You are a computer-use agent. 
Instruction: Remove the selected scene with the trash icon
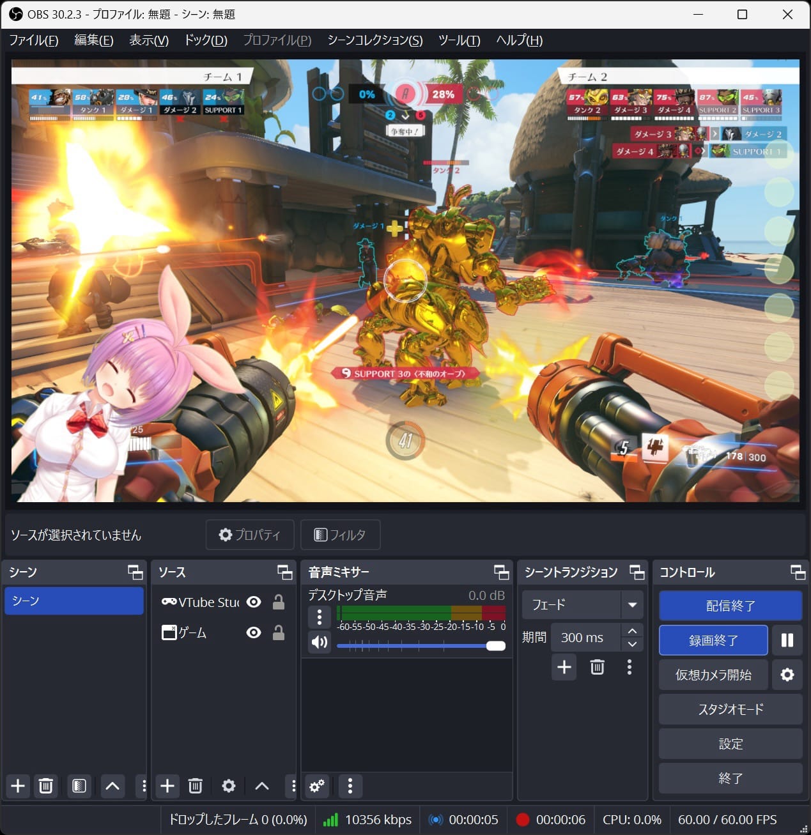tap(46, 785)
